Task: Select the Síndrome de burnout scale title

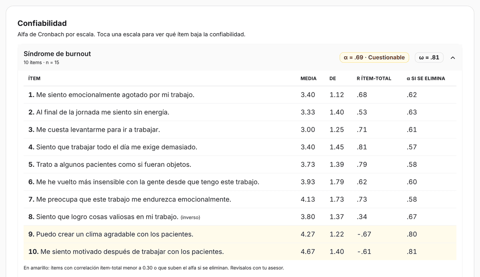Action: 57,54
